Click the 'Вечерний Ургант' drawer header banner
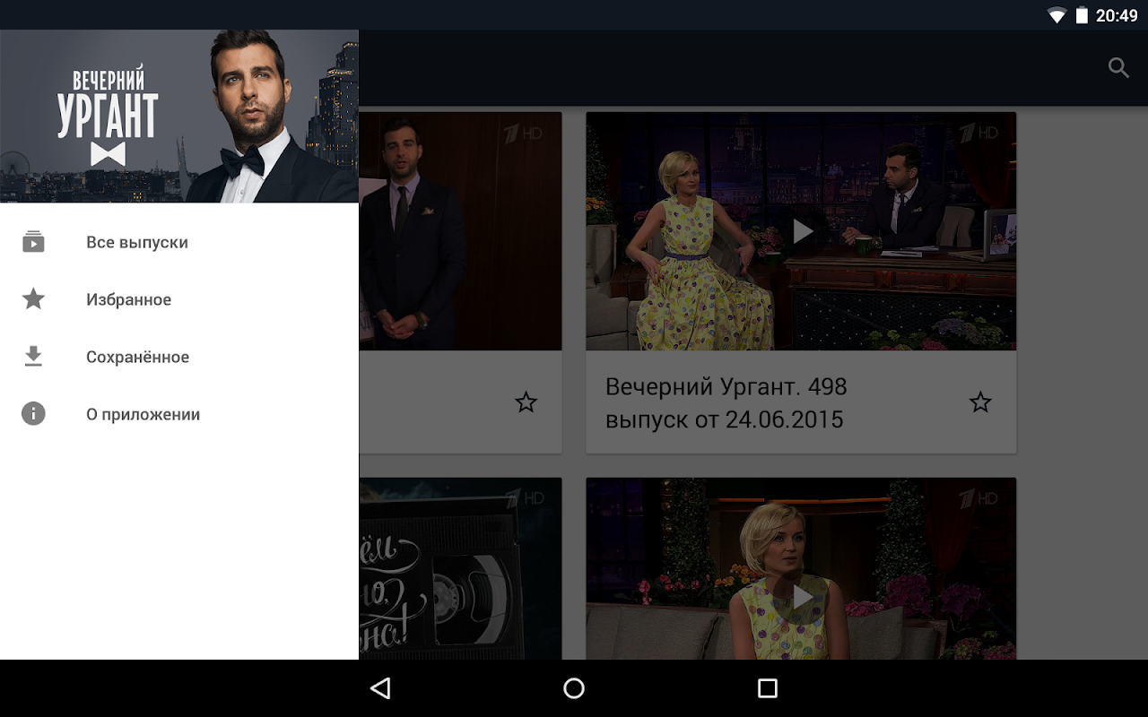The image size is (1148, 717). click(x=179, y=117)
